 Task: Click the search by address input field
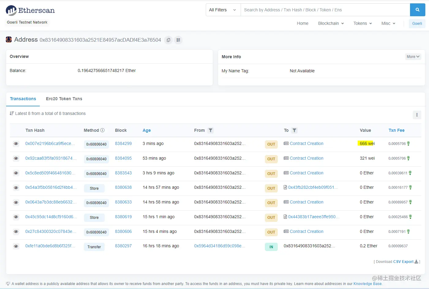pos(325,10)
